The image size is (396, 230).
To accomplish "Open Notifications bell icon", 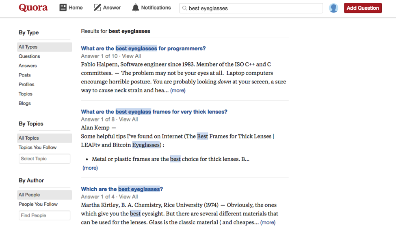I will (x=136, y=8).
